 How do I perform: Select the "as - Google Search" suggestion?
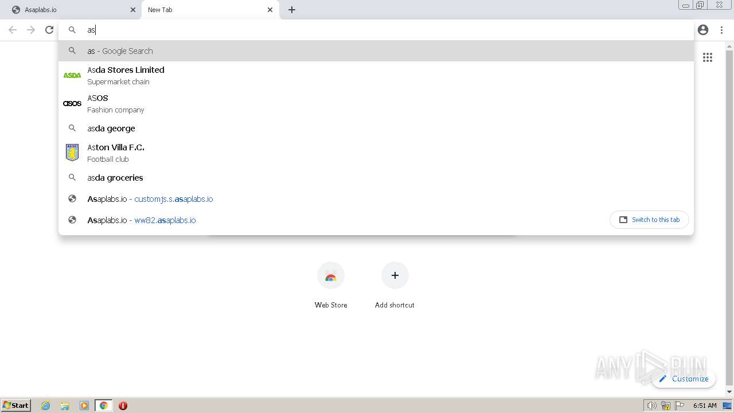point(376,51)
